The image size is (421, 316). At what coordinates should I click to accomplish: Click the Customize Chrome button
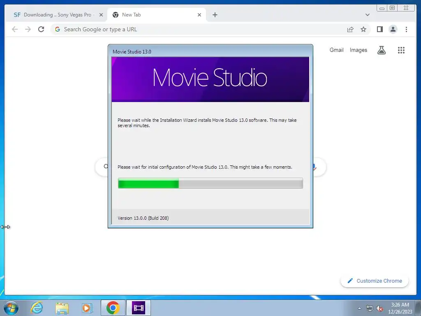pos(375,281)
